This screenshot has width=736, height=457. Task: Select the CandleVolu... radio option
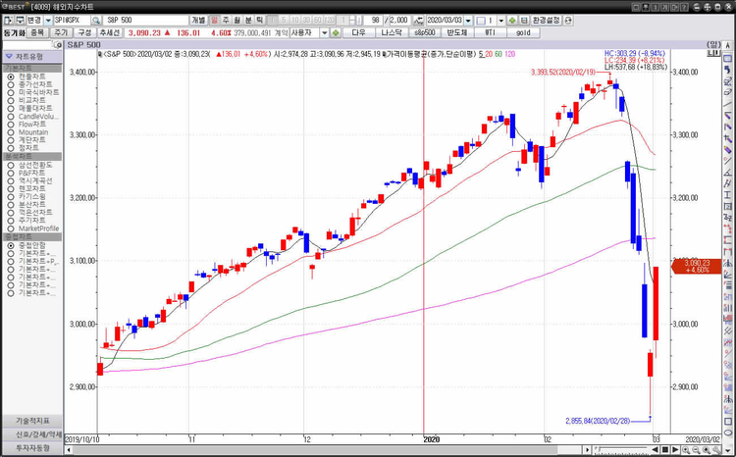click(11, 117)
